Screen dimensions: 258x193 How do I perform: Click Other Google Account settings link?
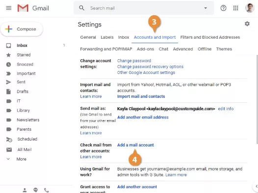(x=146, y=72)
